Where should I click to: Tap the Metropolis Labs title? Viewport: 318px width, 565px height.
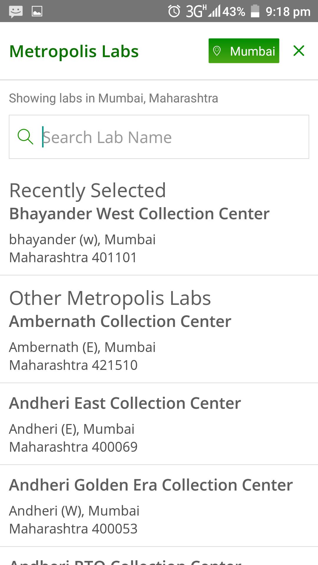74,51
